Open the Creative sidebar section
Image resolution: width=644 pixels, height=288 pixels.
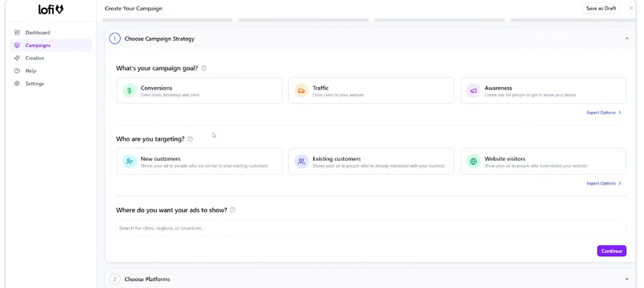click(x=35, y=58)
